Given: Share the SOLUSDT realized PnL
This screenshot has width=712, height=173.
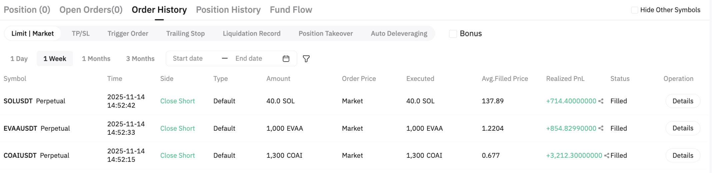Looking at the screenshot, I should [x=601, y=101].
